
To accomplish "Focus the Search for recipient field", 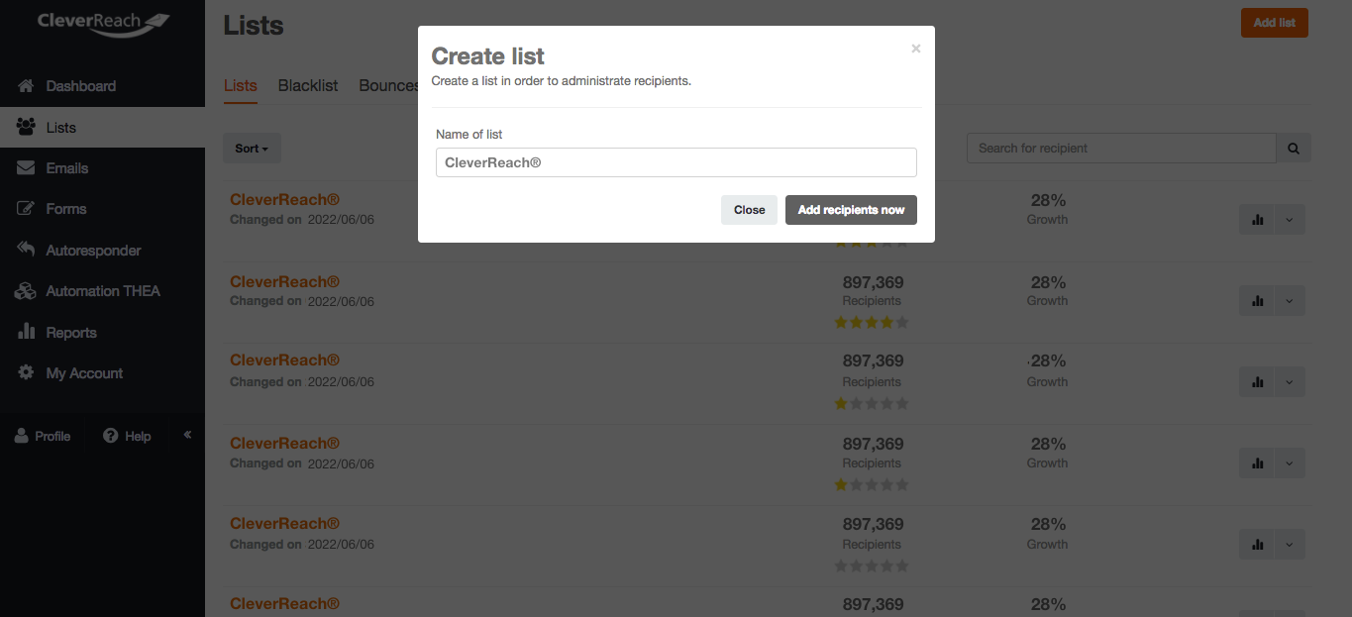I will [1121, 149].
